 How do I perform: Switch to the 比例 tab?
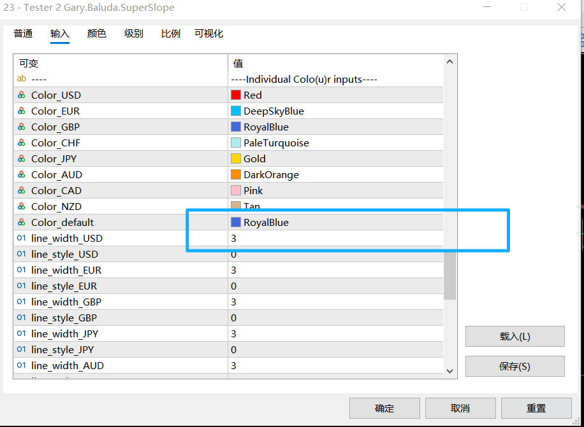pyautogui.click(x=171, y=34)
